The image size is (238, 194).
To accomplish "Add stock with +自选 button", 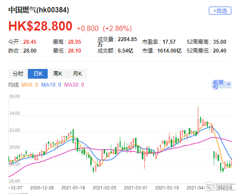I will point(220,11).
